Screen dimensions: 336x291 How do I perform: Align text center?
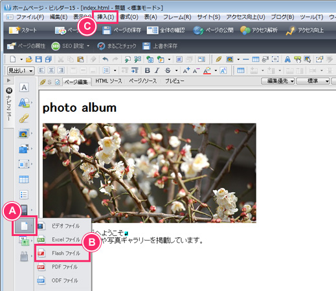(x=51, y=70)
